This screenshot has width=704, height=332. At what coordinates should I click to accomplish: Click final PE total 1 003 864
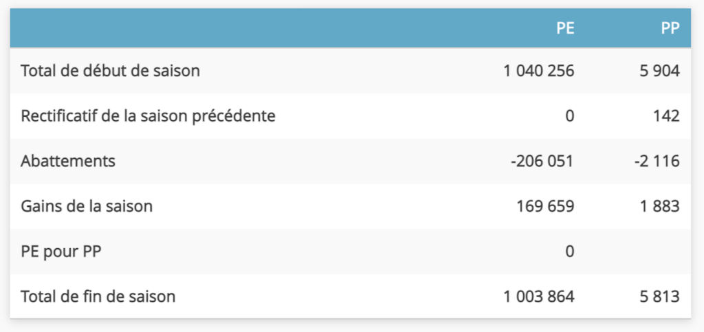click(x=539, y=296)
